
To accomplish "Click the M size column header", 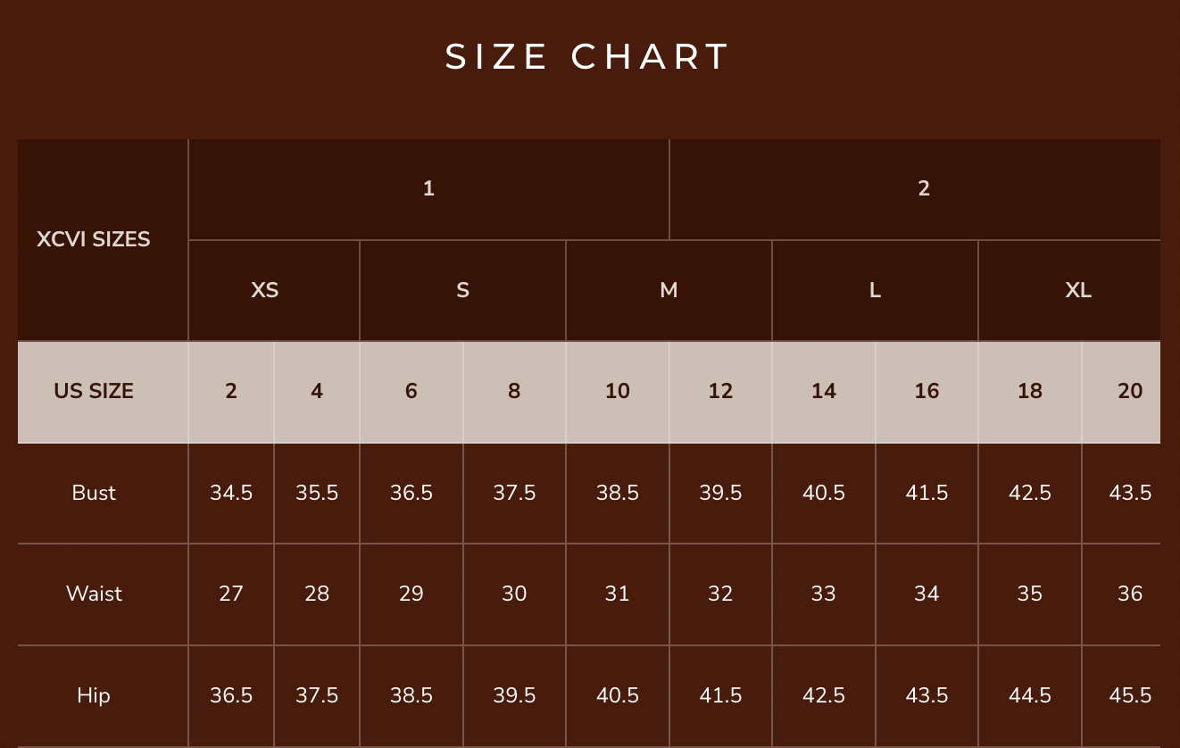I will tap(669, 290).
